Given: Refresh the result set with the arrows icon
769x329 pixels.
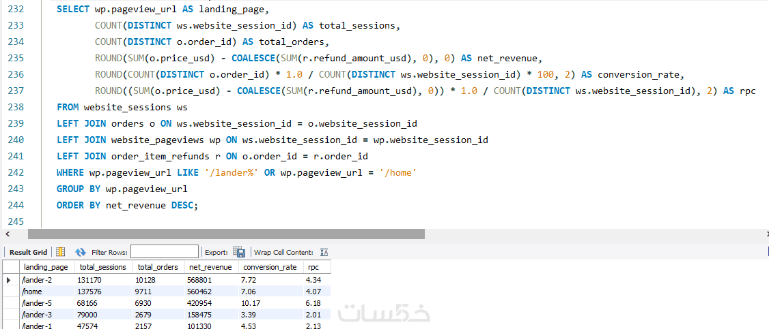Looking at the screenshot, I should (x=81, y=252).
